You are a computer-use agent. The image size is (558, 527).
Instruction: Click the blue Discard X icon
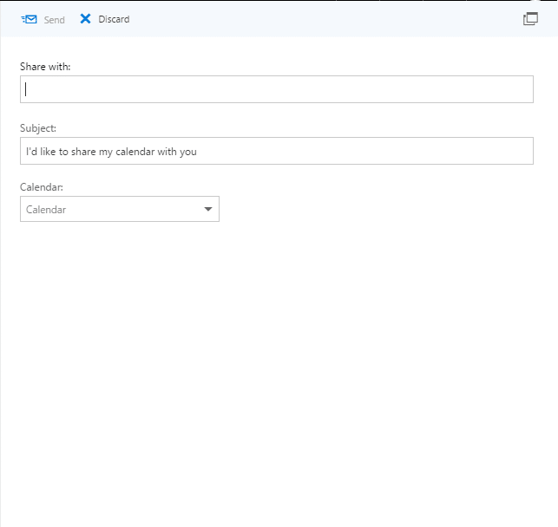85,19
